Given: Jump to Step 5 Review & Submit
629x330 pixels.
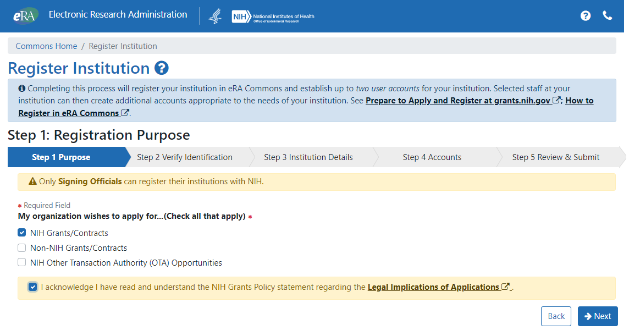Looking at the screenshot, I should point(555,157).
